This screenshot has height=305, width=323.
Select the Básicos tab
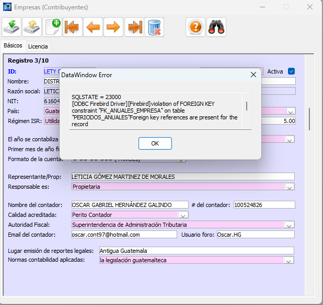tap(13, 46)
